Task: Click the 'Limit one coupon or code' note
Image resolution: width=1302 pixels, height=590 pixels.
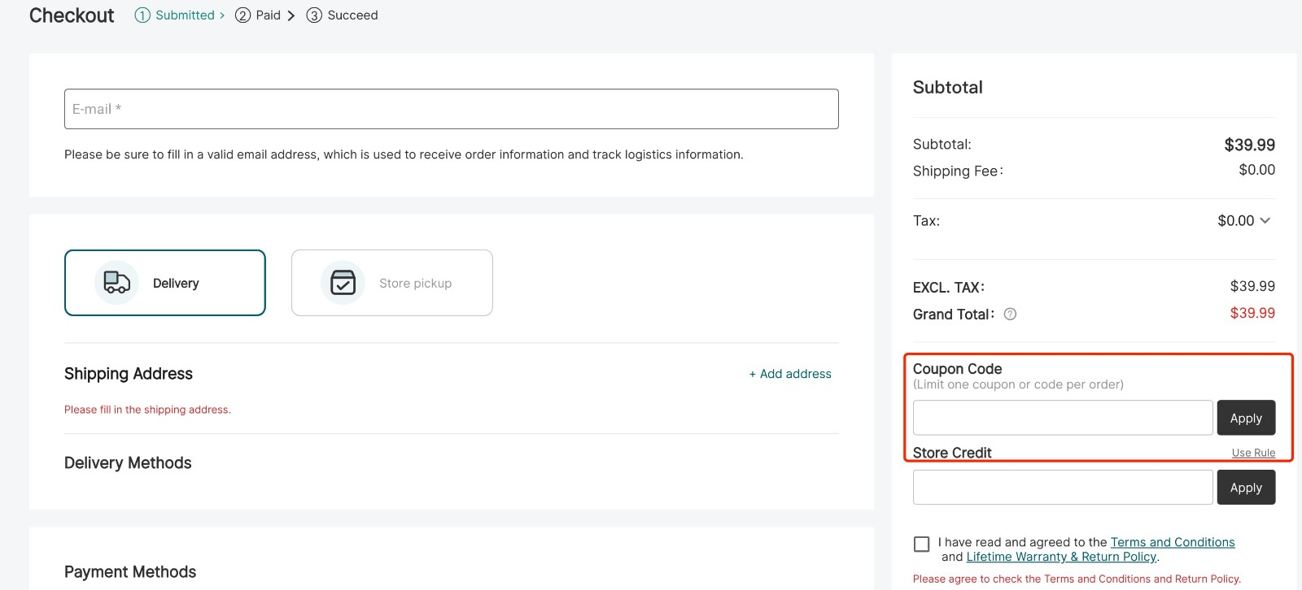Action: [1018, 384]
